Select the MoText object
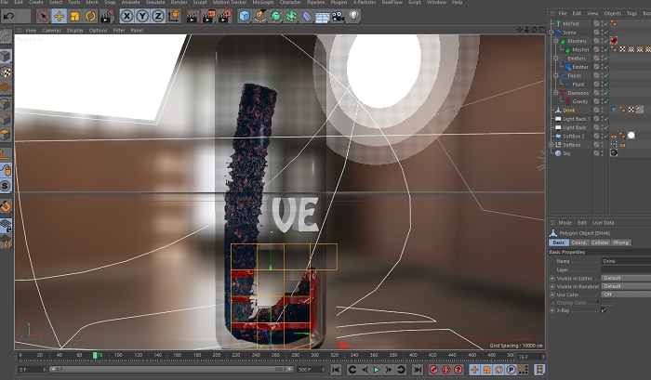The height and width of the screenshot is (380, 651). (x=571, y=23)
